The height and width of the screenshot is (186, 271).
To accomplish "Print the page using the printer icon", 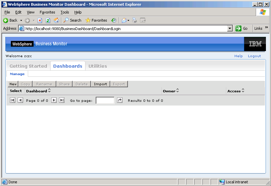I will 134,20.
